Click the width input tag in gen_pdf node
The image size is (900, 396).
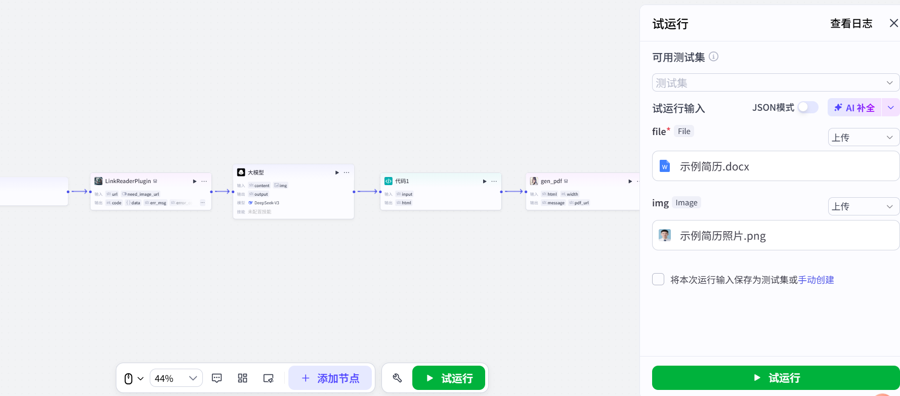click(570, 194)
